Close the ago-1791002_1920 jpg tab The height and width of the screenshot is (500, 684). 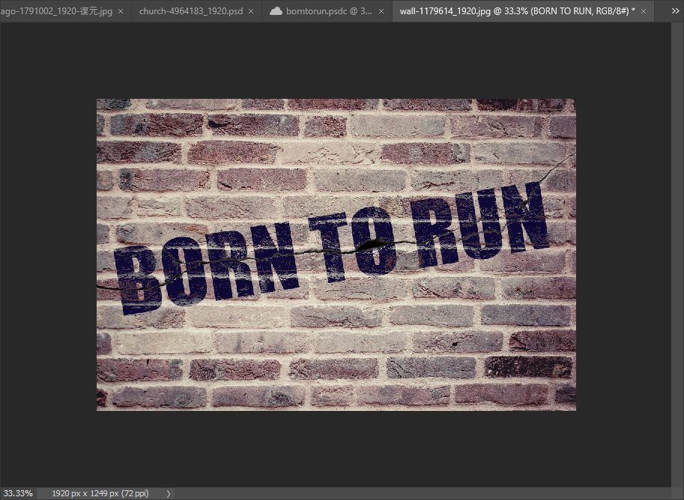[121, 11]
